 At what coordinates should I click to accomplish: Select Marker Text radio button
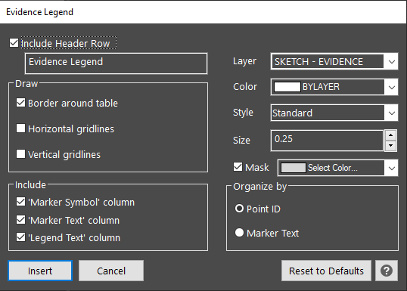coord(239,232)
